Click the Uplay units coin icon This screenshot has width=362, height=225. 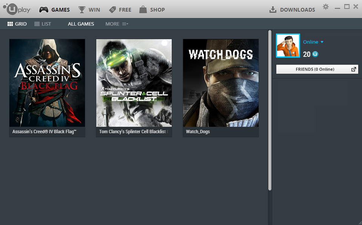[x=315, y=54]
